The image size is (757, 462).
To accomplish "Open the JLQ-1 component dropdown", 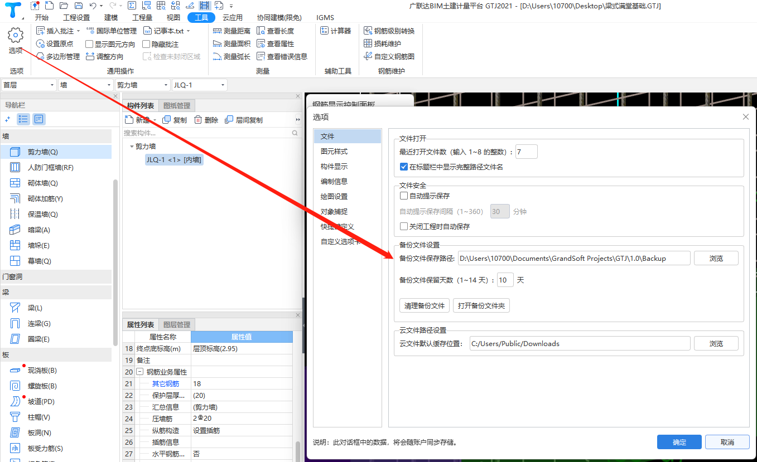I will [x=199, y=85].
